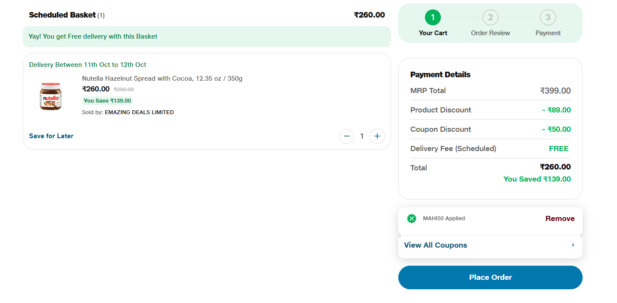
Task: Click the Nutella jar product thumbnail
Action: [51, 96]
